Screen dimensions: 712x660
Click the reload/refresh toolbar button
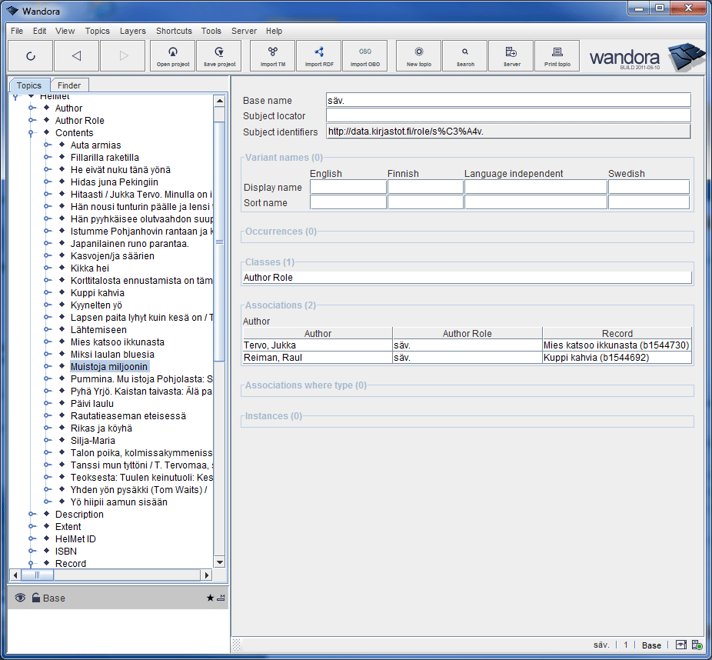31,55
